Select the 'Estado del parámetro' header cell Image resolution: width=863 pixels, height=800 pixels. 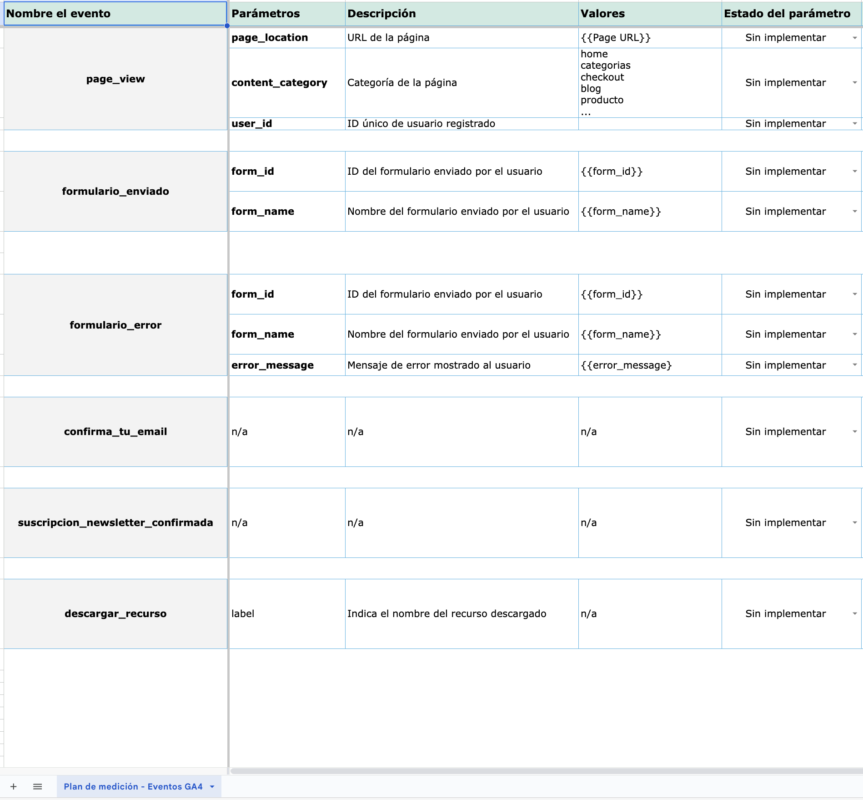[792, 14]
